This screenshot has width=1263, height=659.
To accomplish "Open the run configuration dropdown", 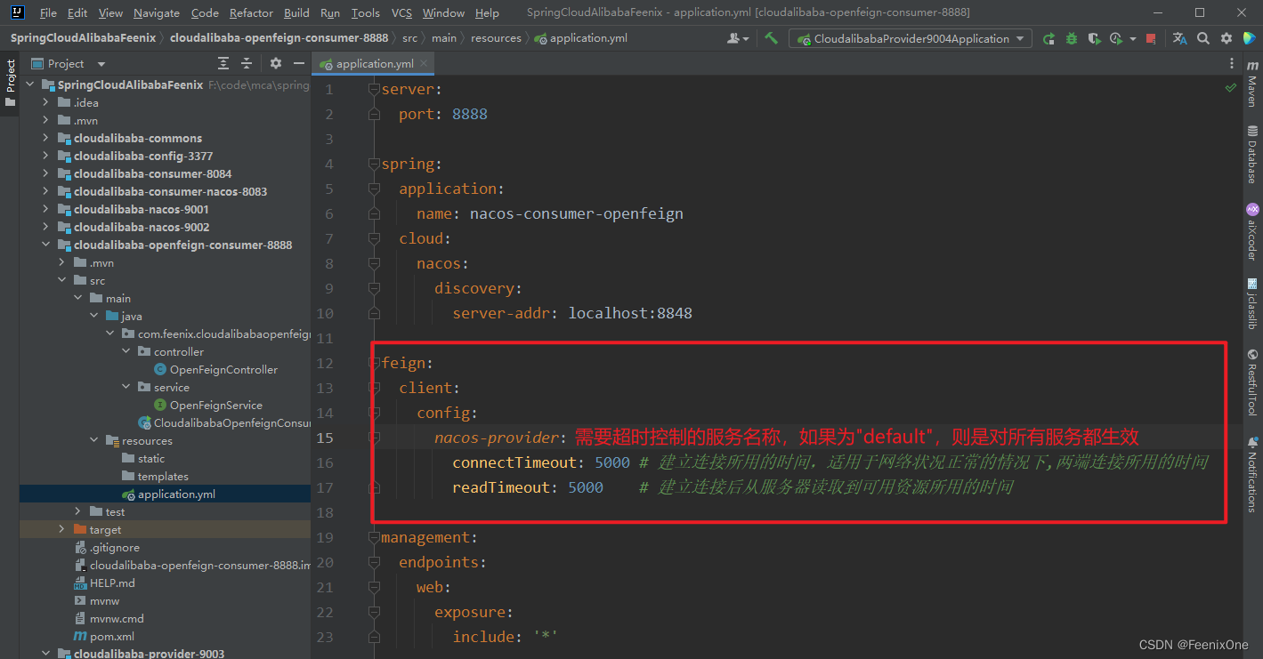I will (911, 38).
